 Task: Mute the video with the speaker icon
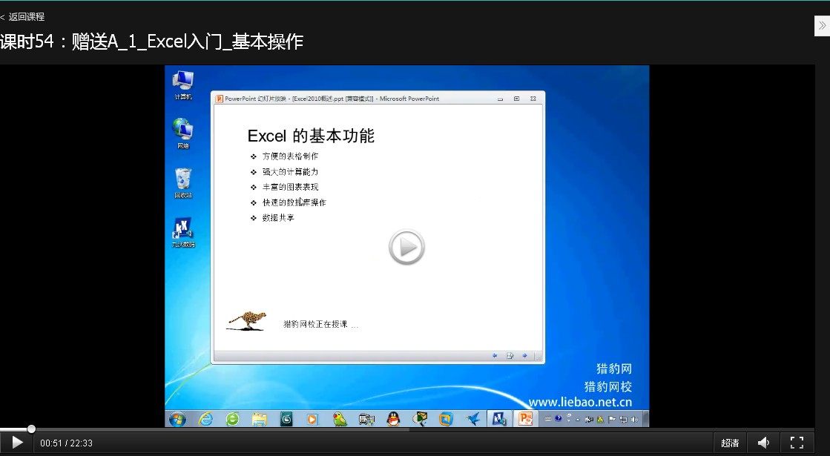(764, 443)
